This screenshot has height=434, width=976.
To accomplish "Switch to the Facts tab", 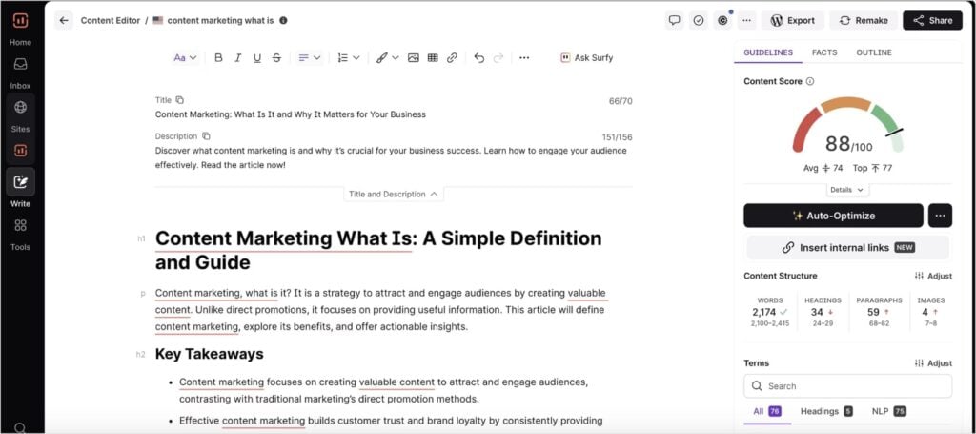I will click(824, 52).
